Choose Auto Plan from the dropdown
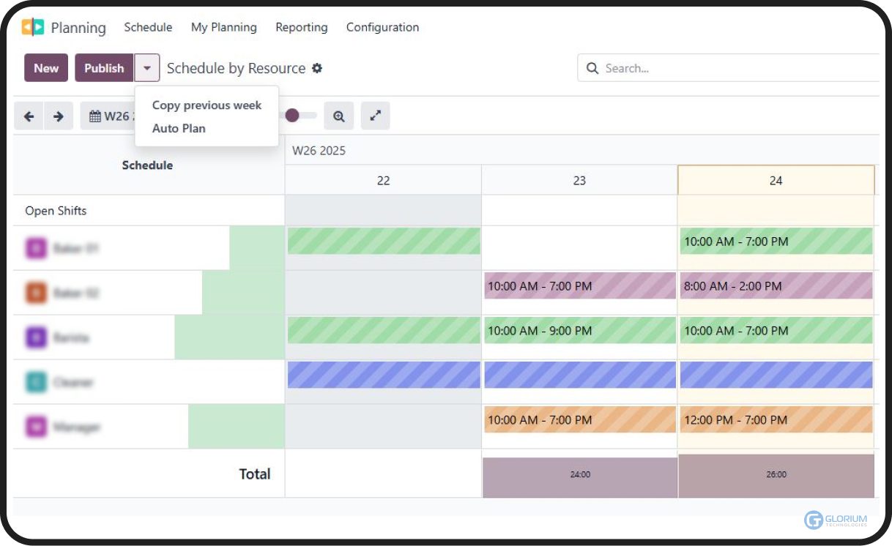The image size is (892, 546). tap(179, 128)
